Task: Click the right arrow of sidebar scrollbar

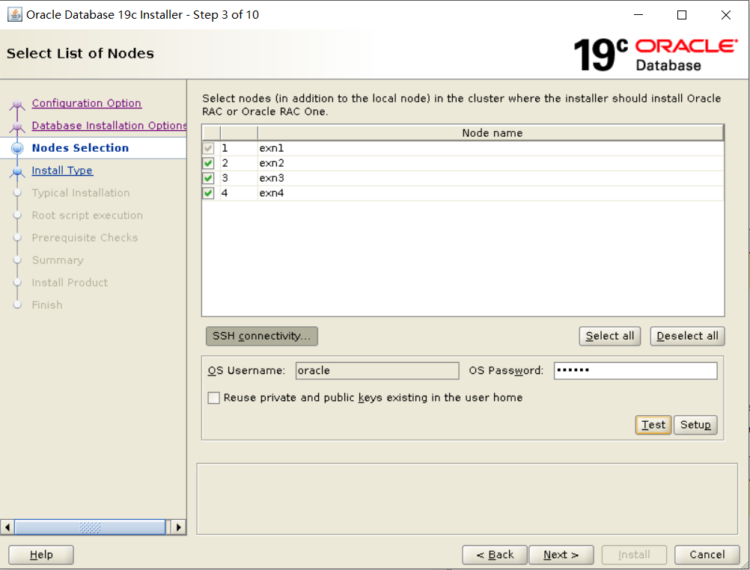Action: pos(178,527)
